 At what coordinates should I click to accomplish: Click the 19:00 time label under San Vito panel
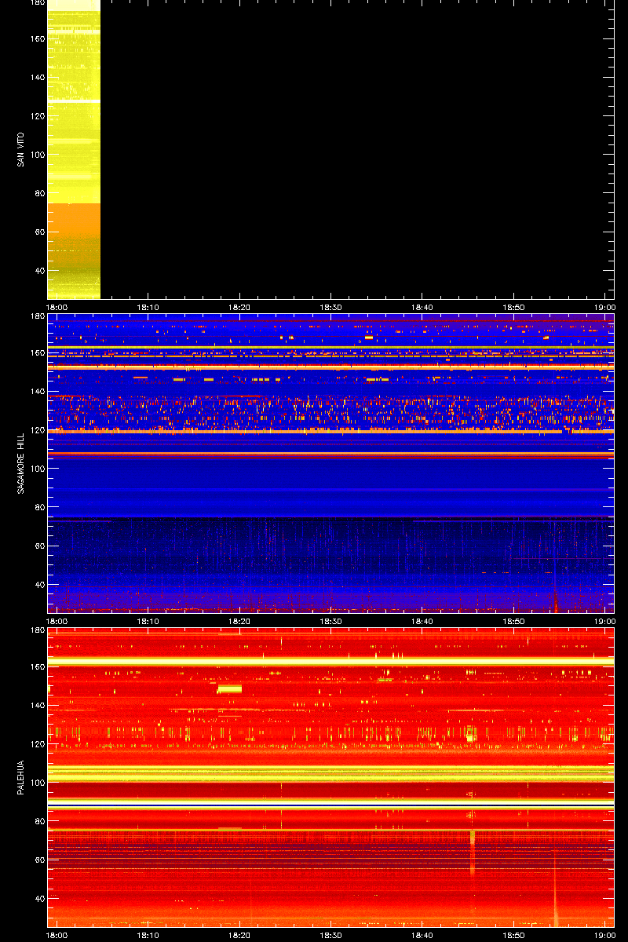pos(604,308)
